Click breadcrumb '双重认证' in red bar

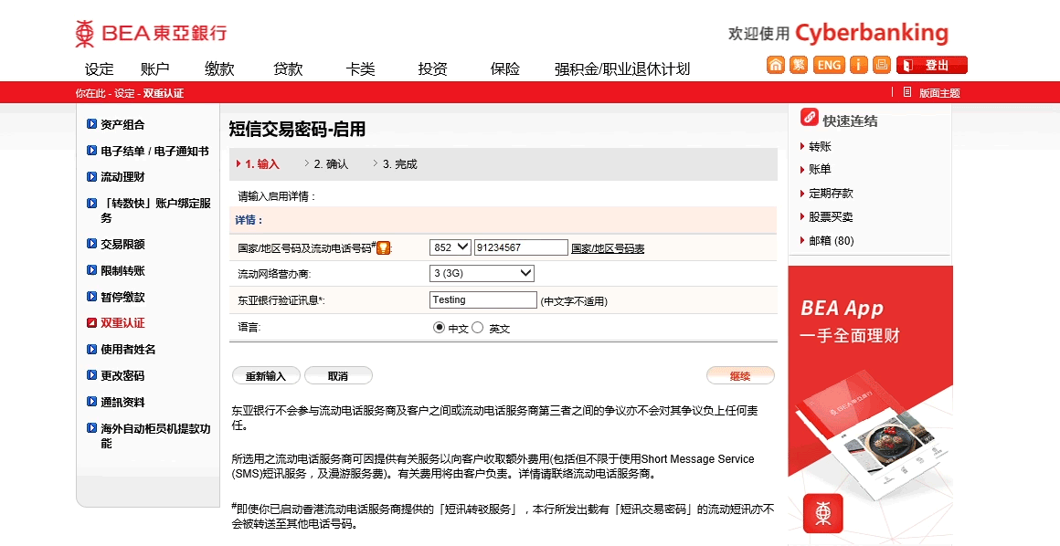[x=163, y=93]
